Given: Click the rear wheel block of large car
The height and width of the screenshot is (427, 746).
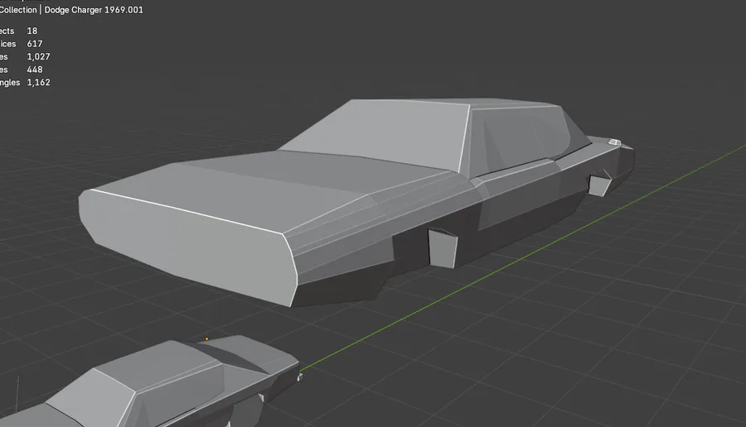Looking at the screenshot, I should point(599,184).
